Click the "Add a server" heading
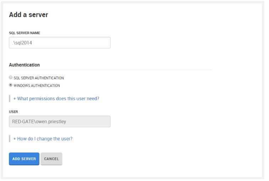Screen dimensions: 269x181 28,15
